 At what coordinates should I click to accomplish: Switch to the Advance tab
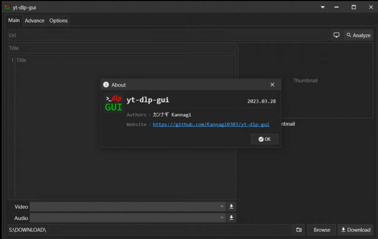[35, 21]
